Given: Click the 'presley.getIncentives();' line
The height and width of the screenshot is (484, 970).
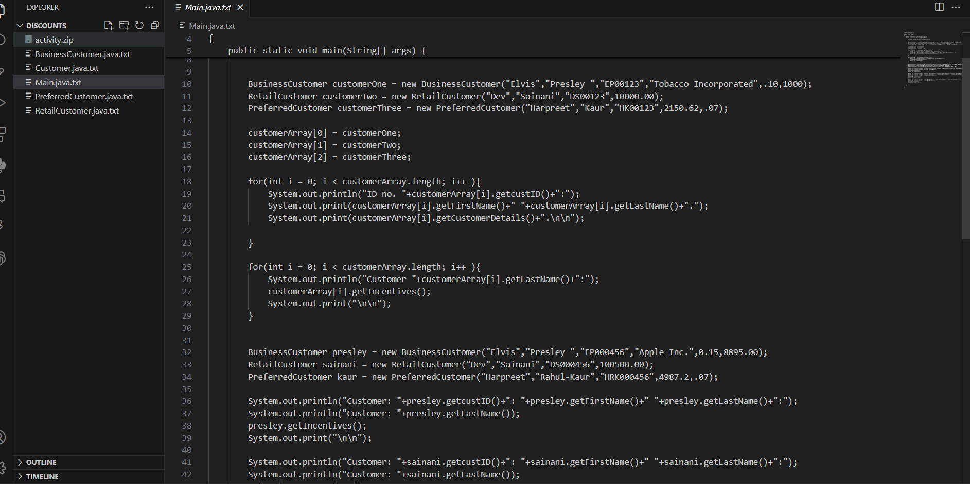Looking at the screenshot, I should click(x=307, y=425).
